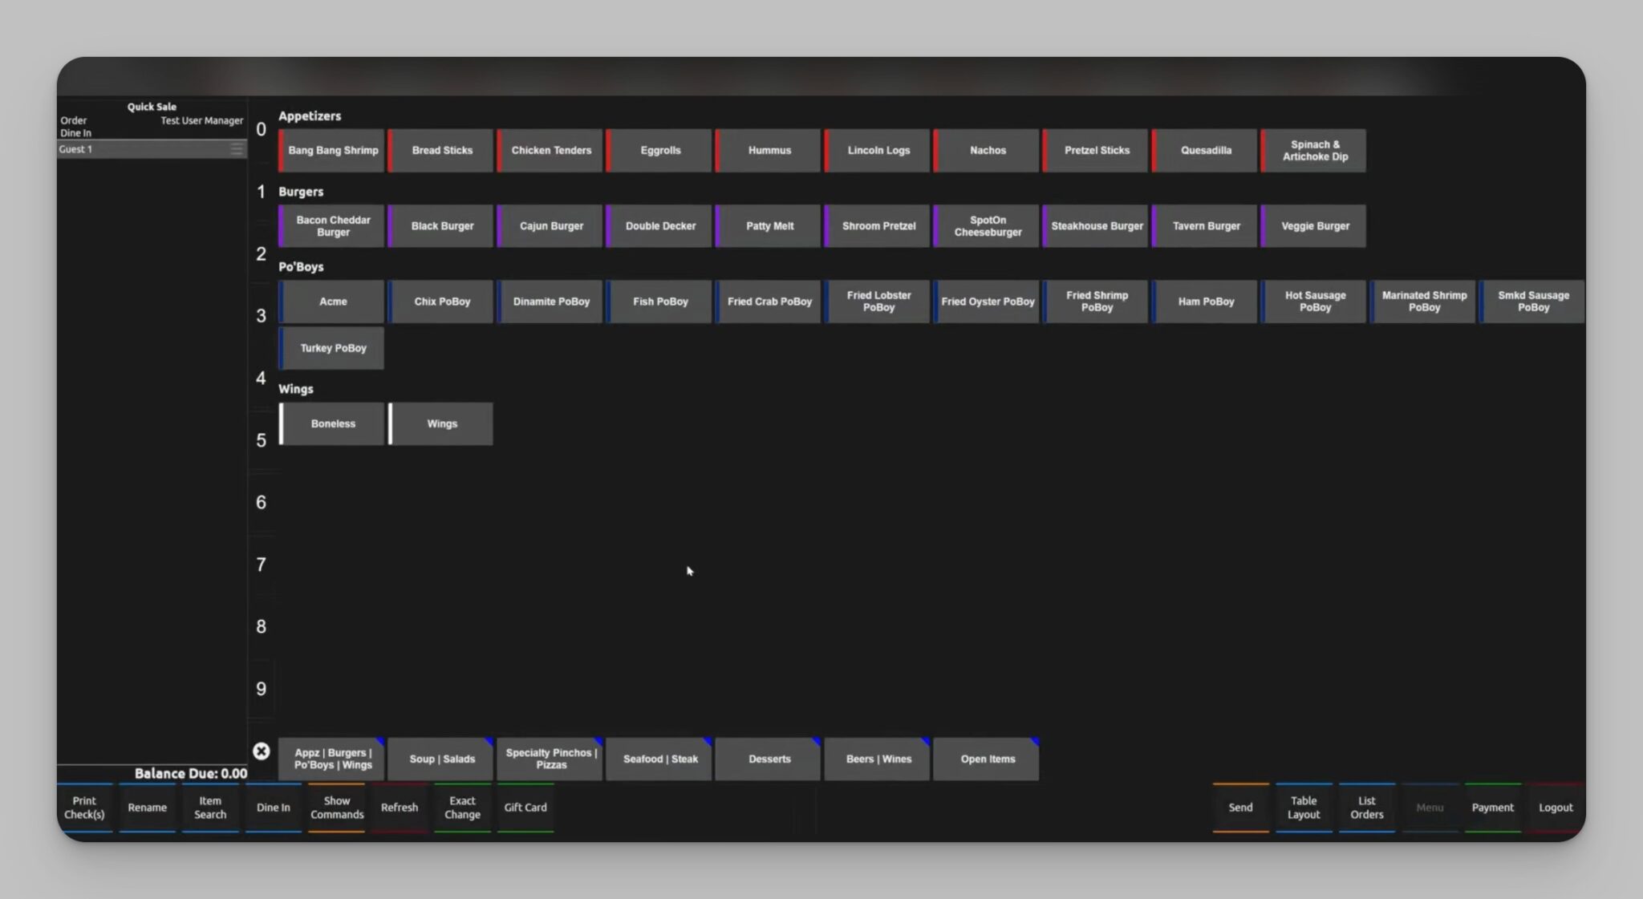
Task: Open the Soup | Salads menu tab
Action: click(x=440, y=759)
